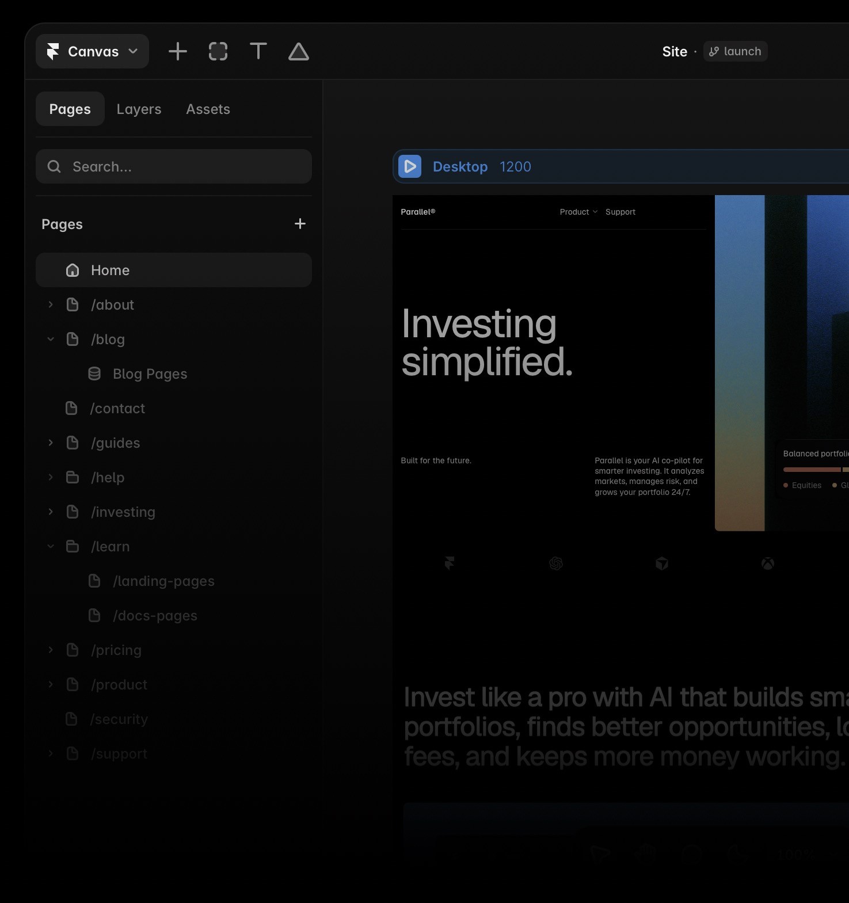
Task: Collapse the /learn folder
Action: (x=51, y=546)
